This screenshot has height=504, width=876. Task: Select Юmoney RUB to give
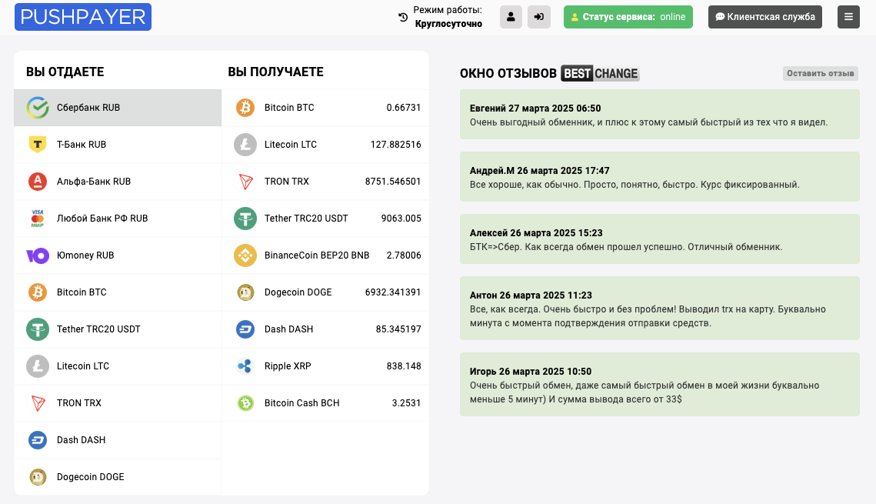(118, 255)
